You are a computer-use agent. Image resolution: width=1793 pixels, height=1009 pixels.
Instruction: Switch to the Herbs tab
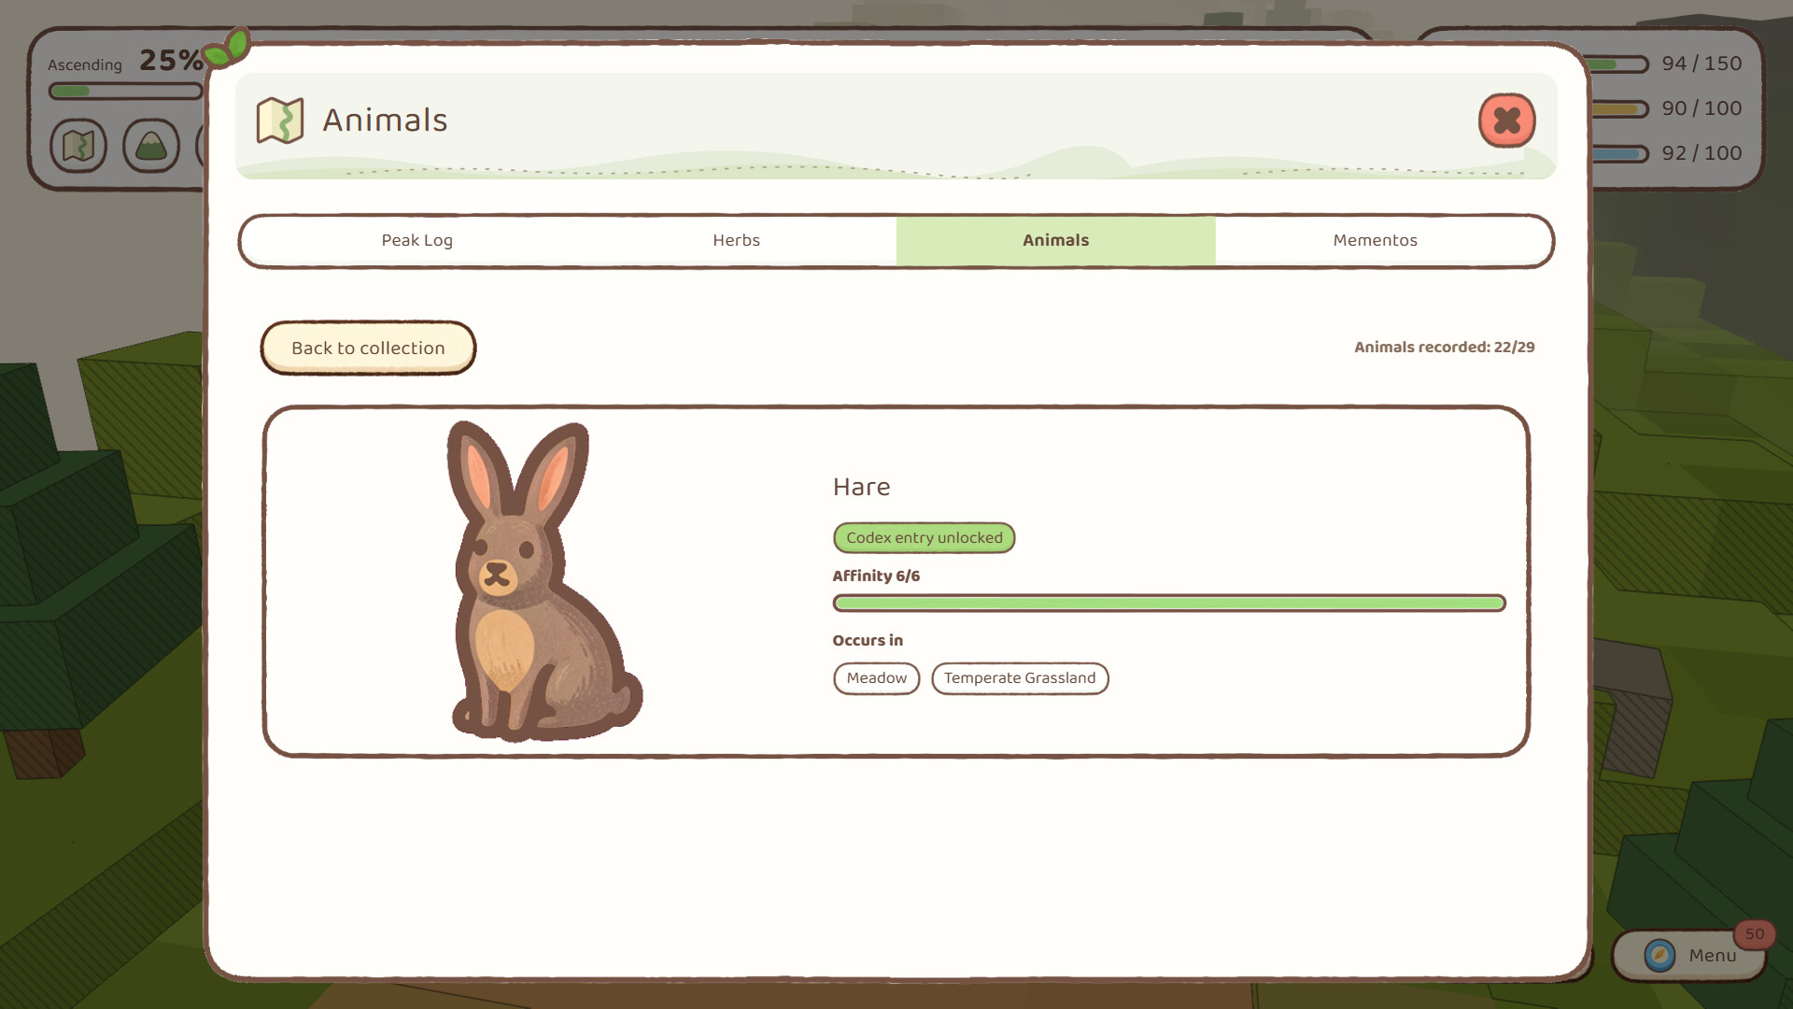coord(736,240)
